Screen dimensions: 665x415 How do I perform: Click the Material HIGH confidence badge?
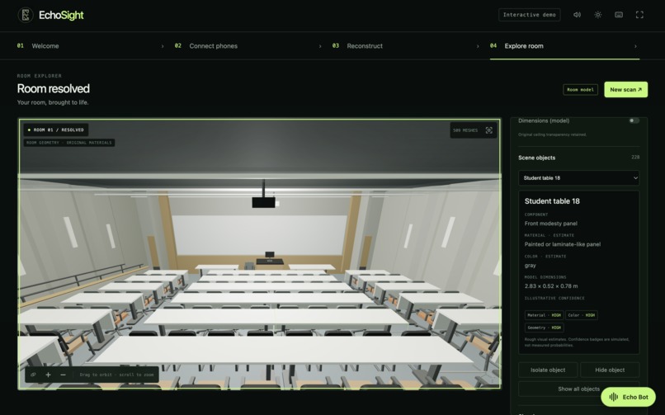point(544,315)
